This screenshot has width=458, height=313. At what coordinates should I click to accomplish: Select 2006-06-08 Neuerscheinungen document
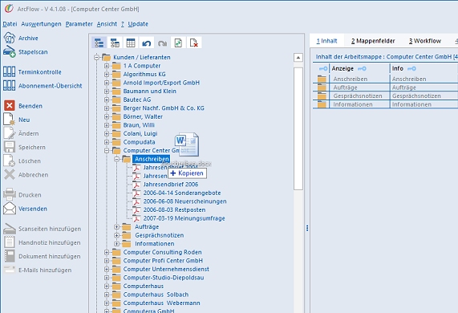coord(184,201)
